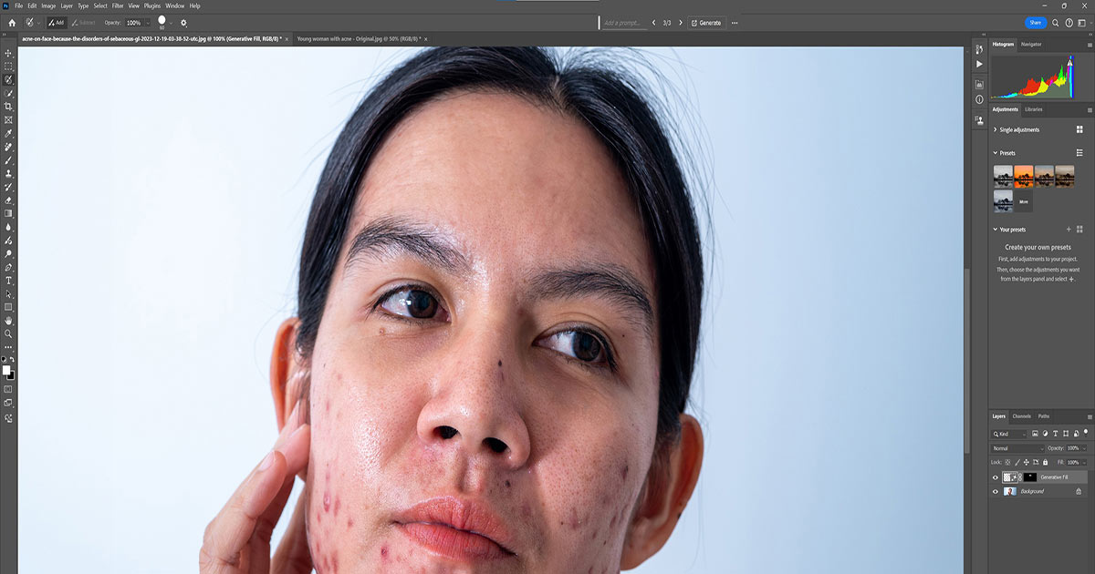1095x574 pixels.
Task: Filter layers by type using the Text icon
Action: pyautogui.click(x=1055, y=435)
